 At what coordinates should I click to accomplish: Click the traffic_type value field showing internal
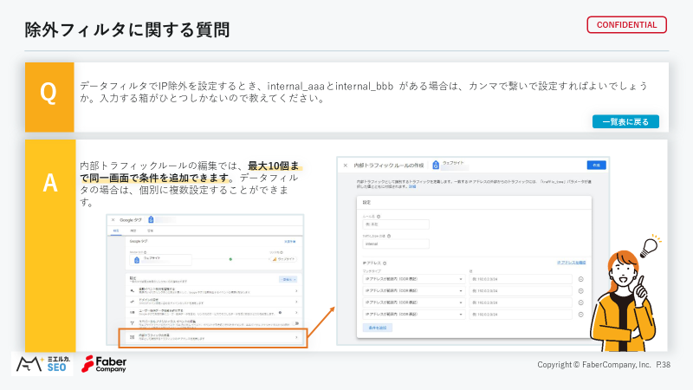point(396,244)
